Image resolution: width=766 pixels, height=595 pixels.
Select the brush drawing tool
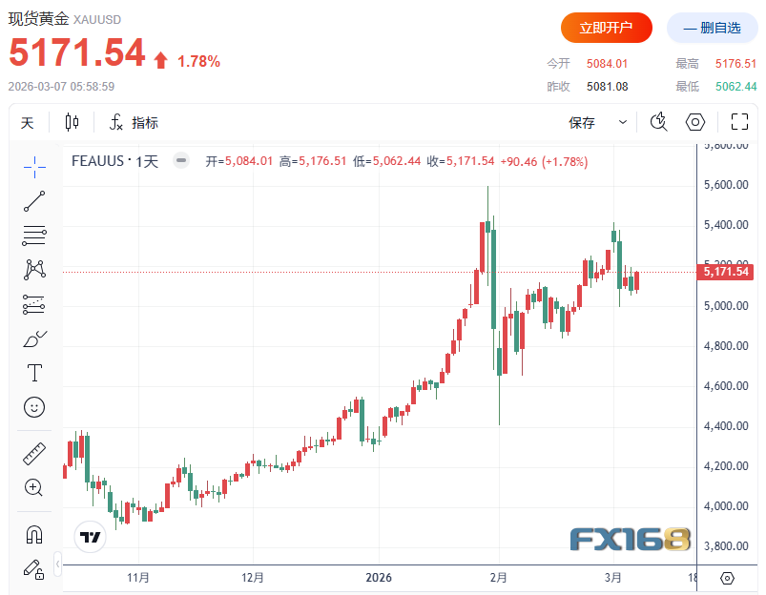pos(34,339)
